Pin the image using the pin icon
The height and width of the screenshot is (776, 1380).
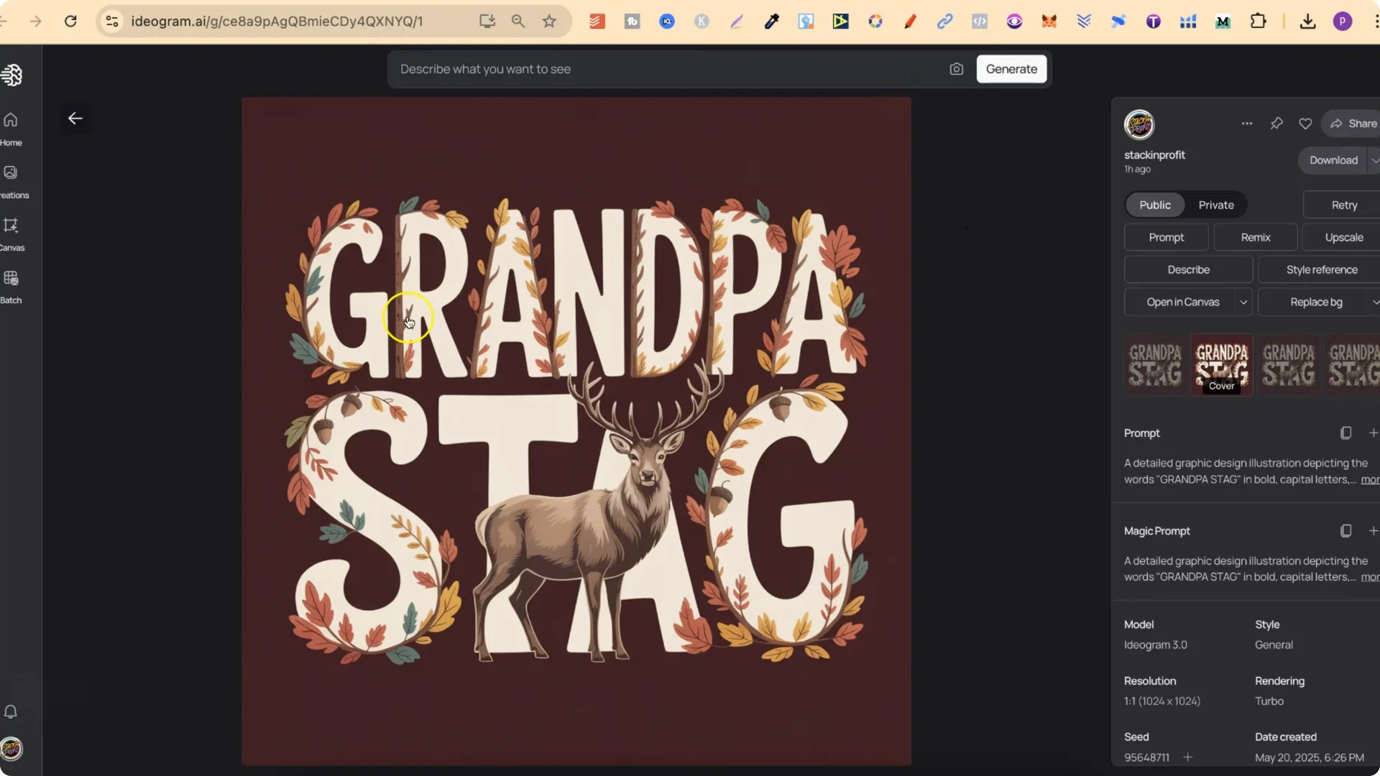click(1276, 123)
